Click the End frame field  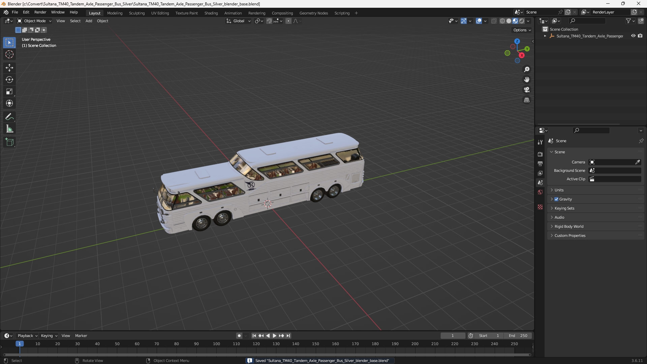[518, 336]
